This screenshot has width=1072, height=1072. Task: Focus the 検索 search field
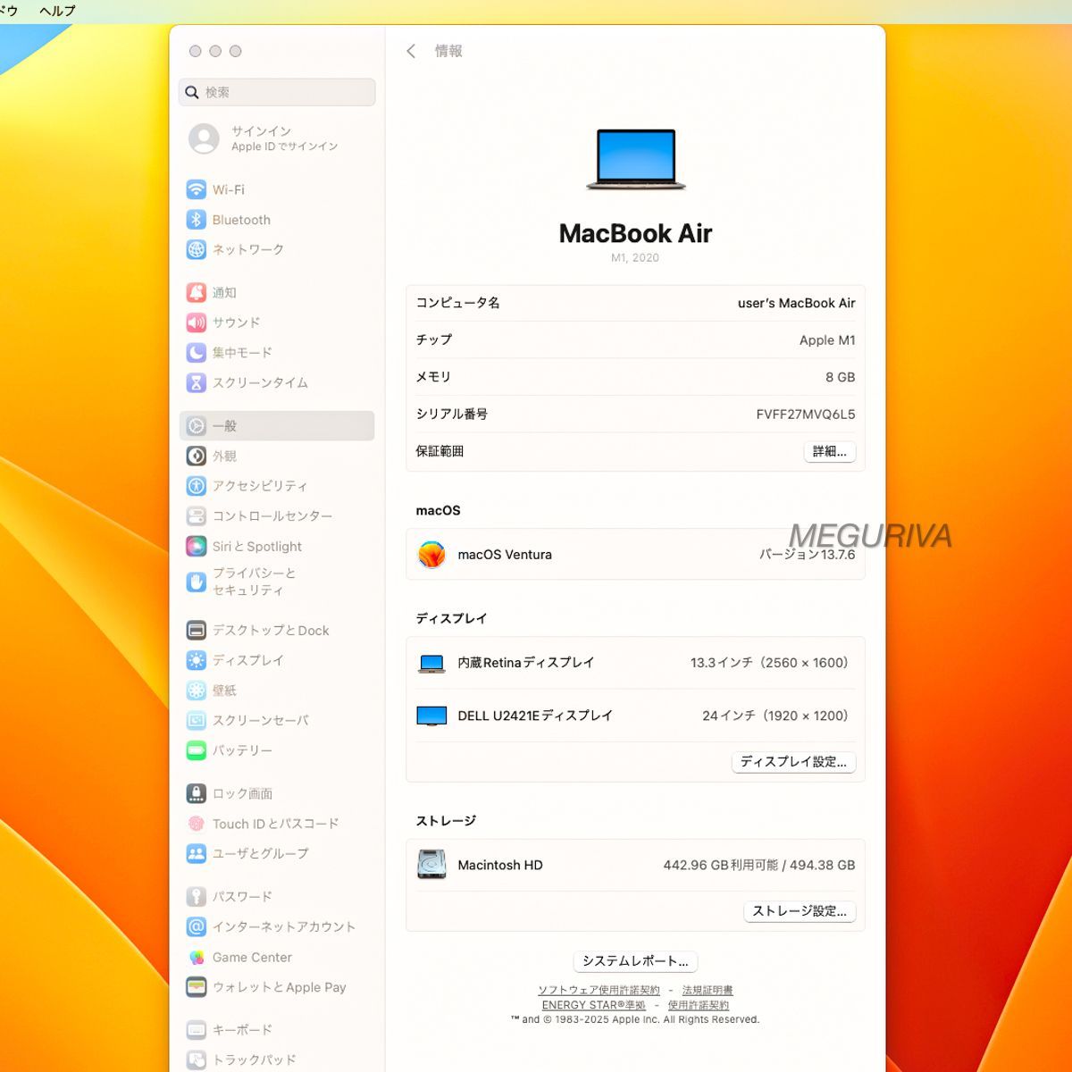277,92
